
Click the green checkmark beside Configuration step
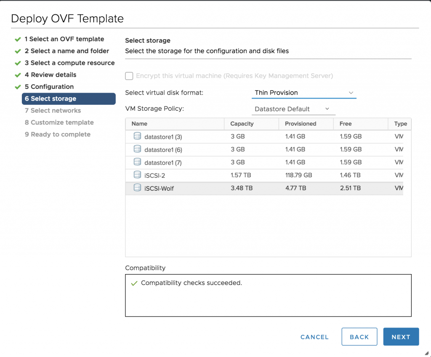coord(18,87)
